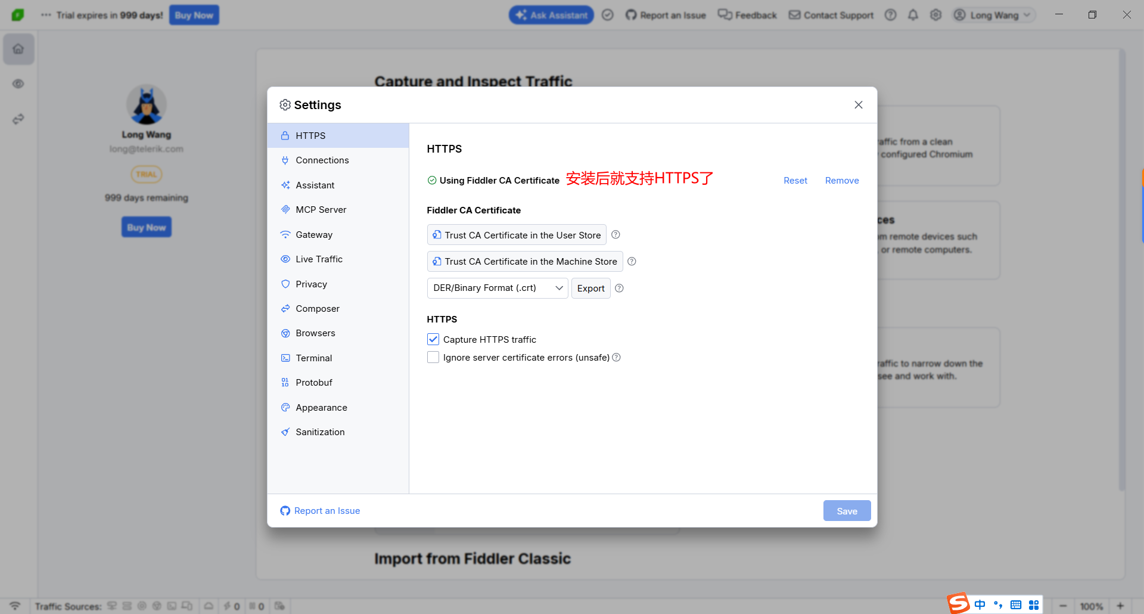Select Appearance in the settings sidebar
Image resolution: width=1144 pixels, height=614 pixels.
(x=321, y=408)
